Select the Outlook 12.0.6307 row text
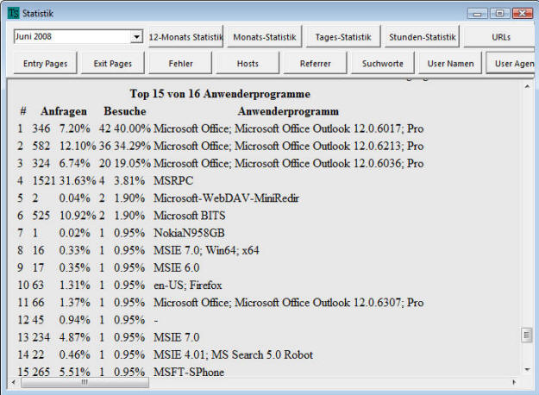This screenshot has width=539, height=395. [288, 303]
